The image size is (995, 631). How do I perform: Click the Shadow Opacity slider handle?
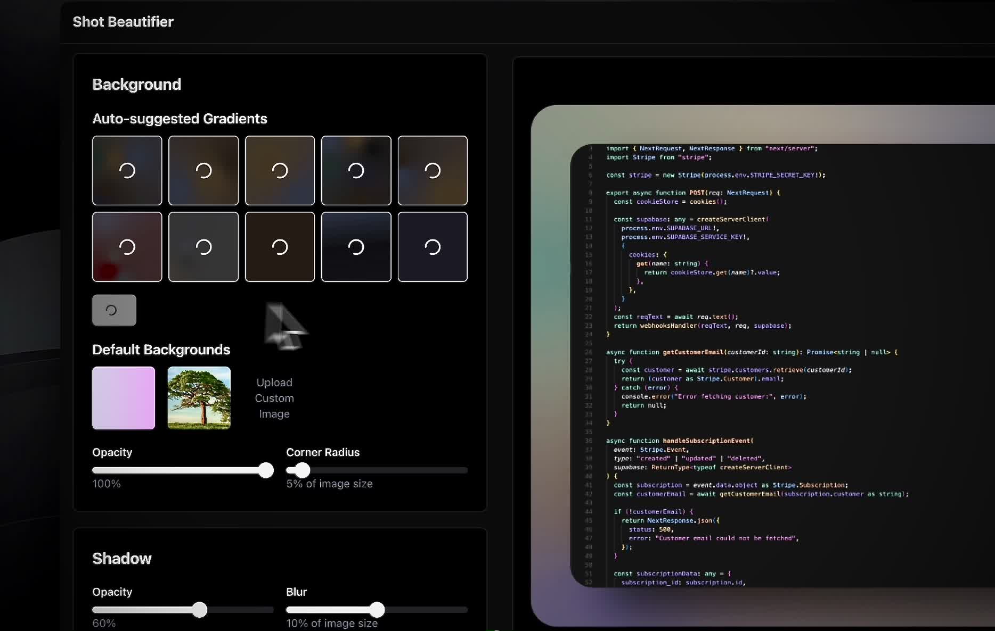point(200,610)
